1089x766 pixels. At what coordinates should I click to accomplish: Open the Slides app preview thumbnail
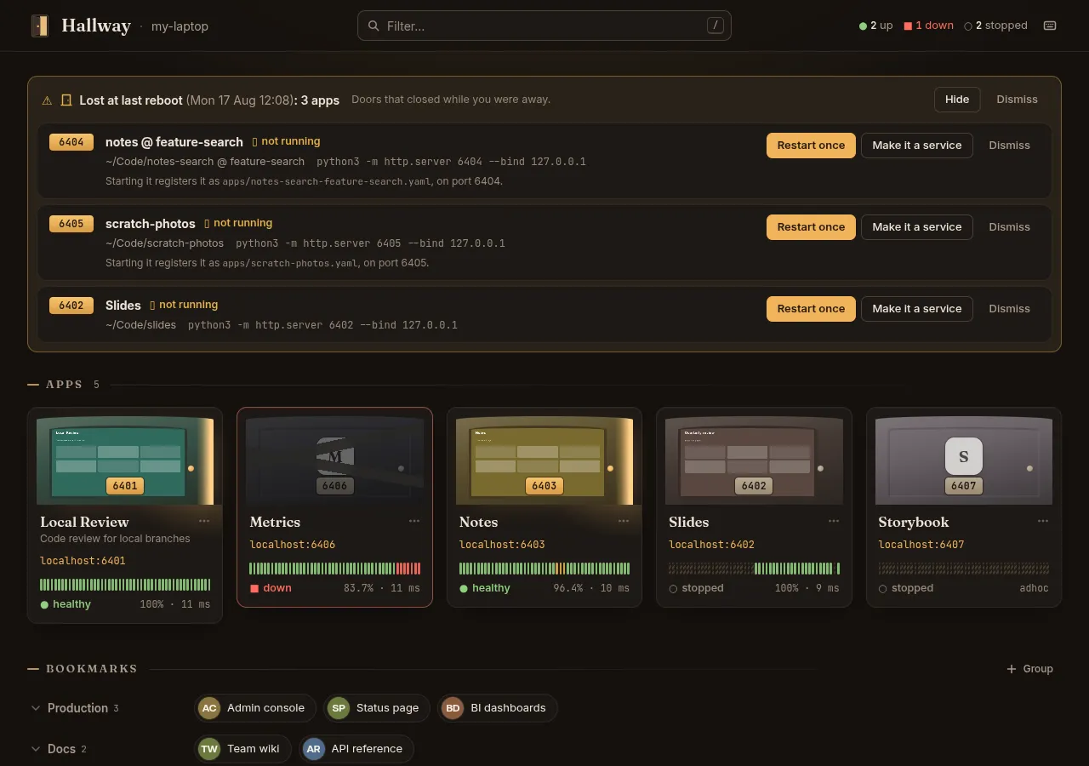pyautogui.click(x=754, y=460)
